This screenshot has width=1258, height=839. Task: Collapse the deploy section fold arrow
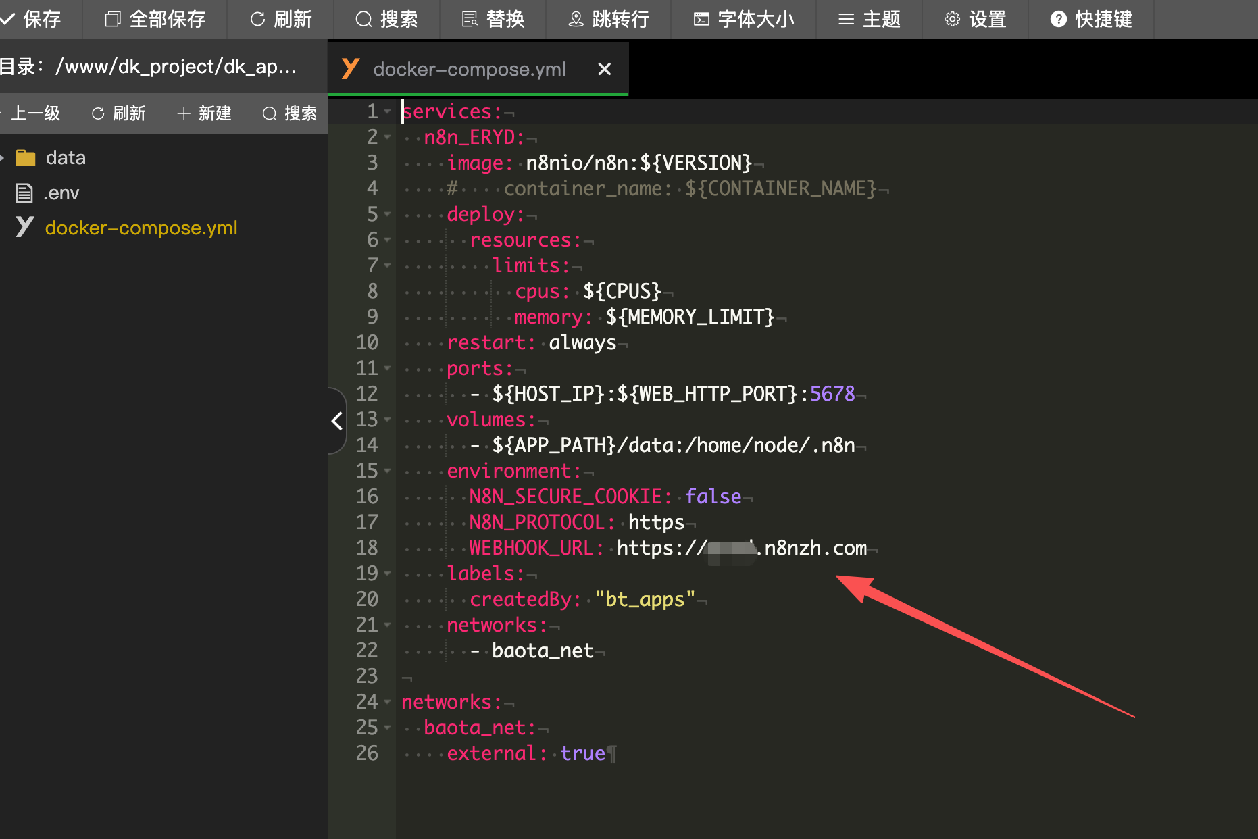[387, 214]
